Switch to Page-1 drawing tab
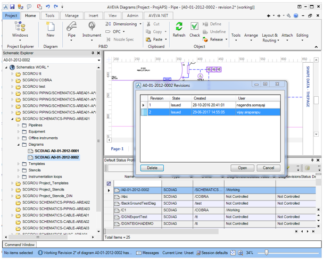This screenshot has width=324, height=259. pos(117,149)
